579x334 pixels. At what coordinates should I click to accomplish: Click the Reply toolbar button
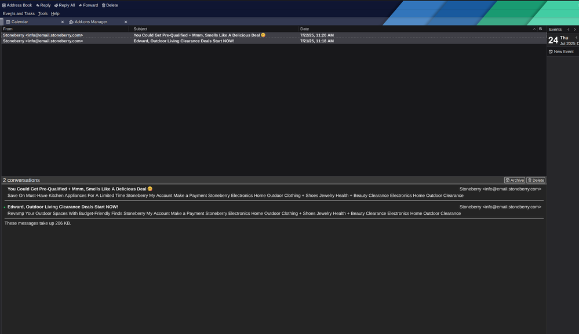43,5
